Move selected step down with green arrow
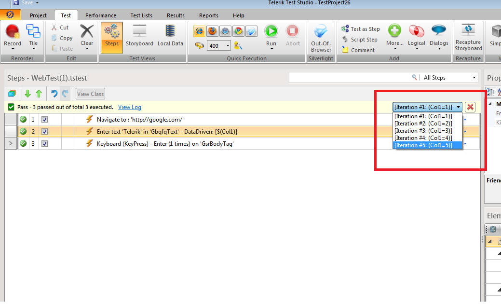The width and height of the screenshot is (501, 304). tap(27, 94)
